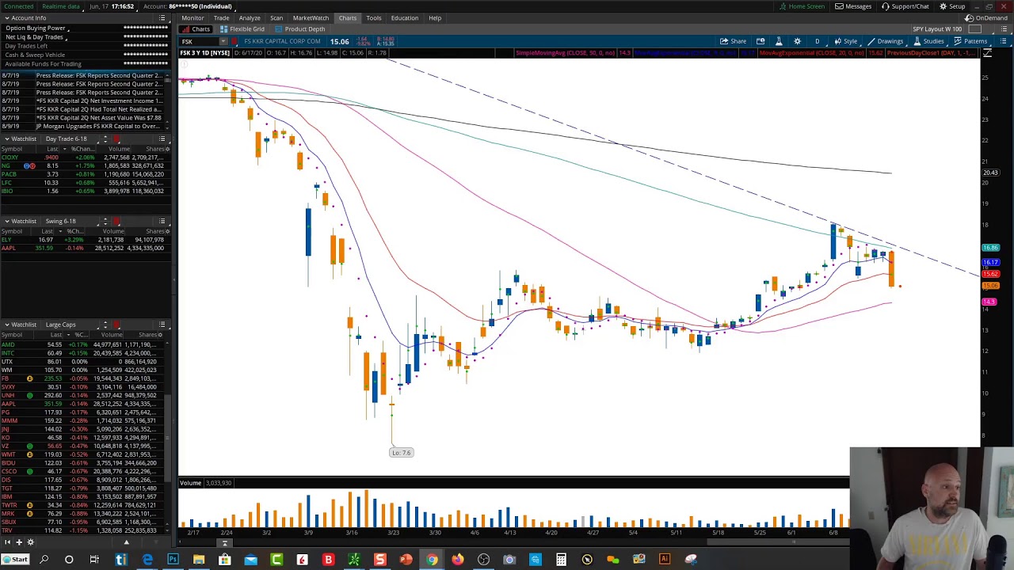Open the Messages center
The image size is (1014, 570).
[853, 6]
